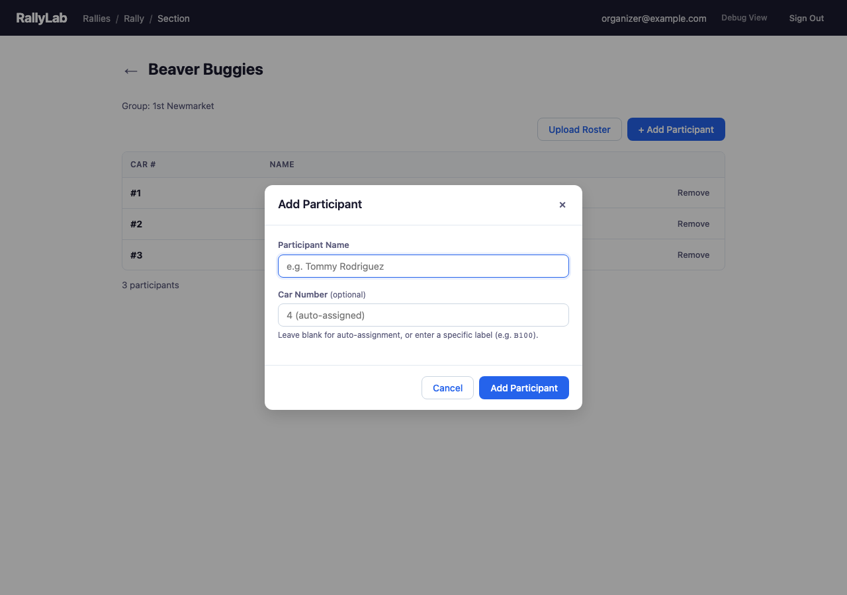Remove the participant with car #1

[x=693, y=192]
